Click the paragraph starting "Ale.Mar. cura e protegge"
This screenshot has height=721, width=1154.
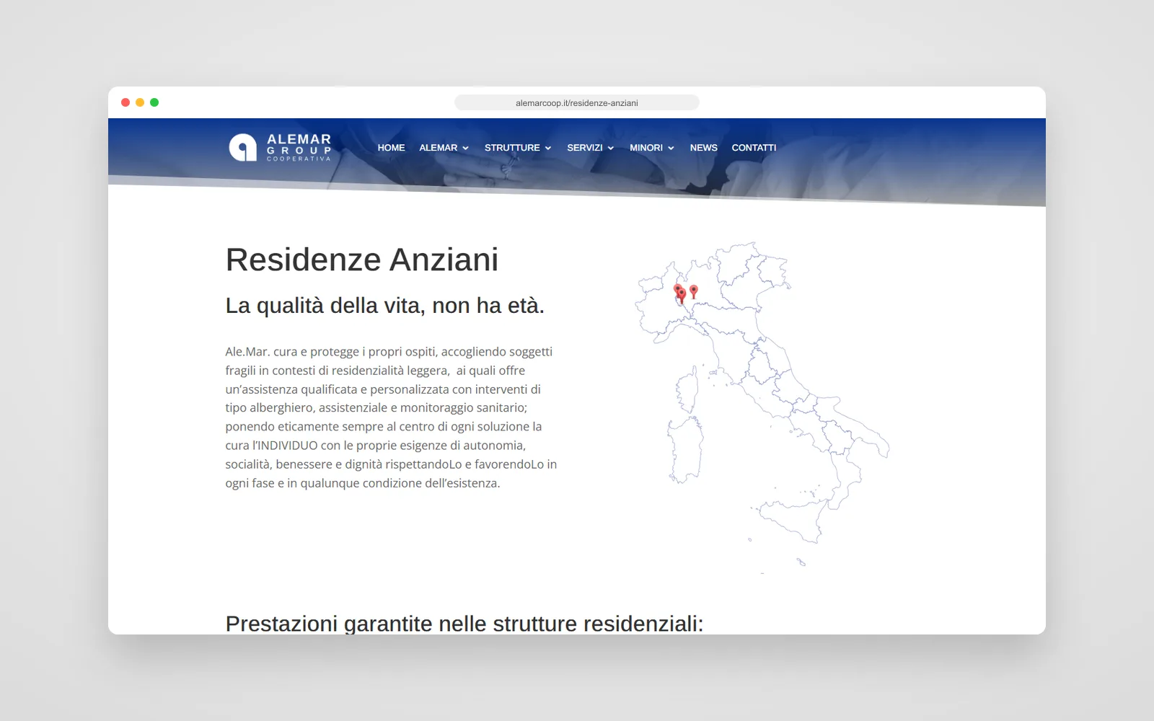(x=391, y=417)
